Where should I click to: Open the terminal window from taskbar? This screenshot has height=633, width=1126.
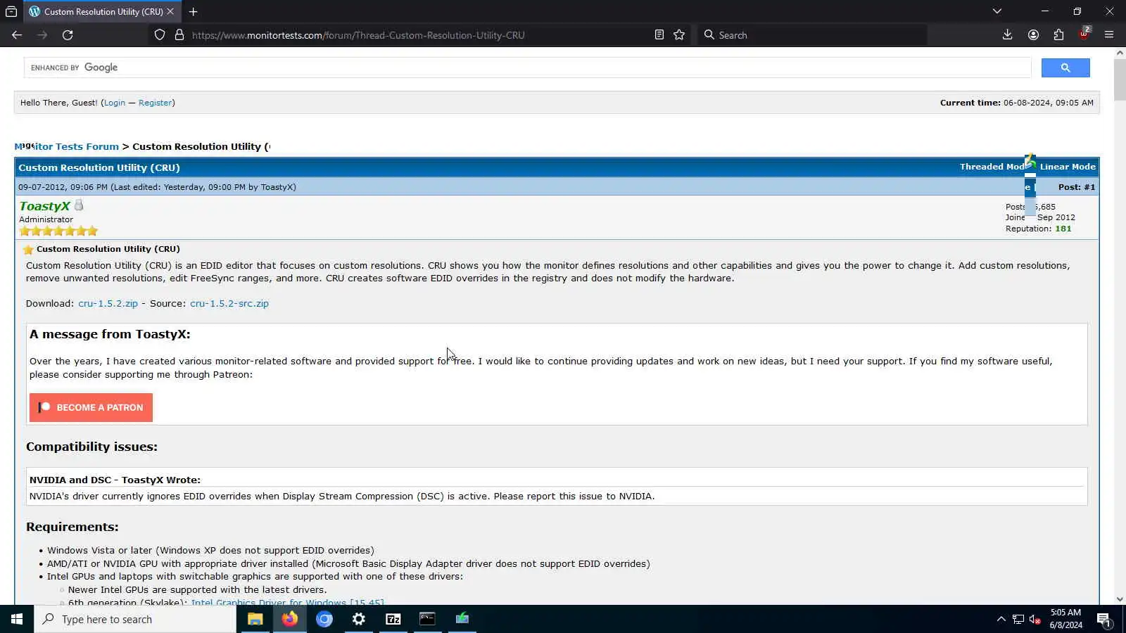(x=427, y=619)
